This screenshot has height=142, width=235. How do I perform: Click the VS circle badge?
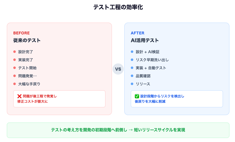tap(118, 69)
